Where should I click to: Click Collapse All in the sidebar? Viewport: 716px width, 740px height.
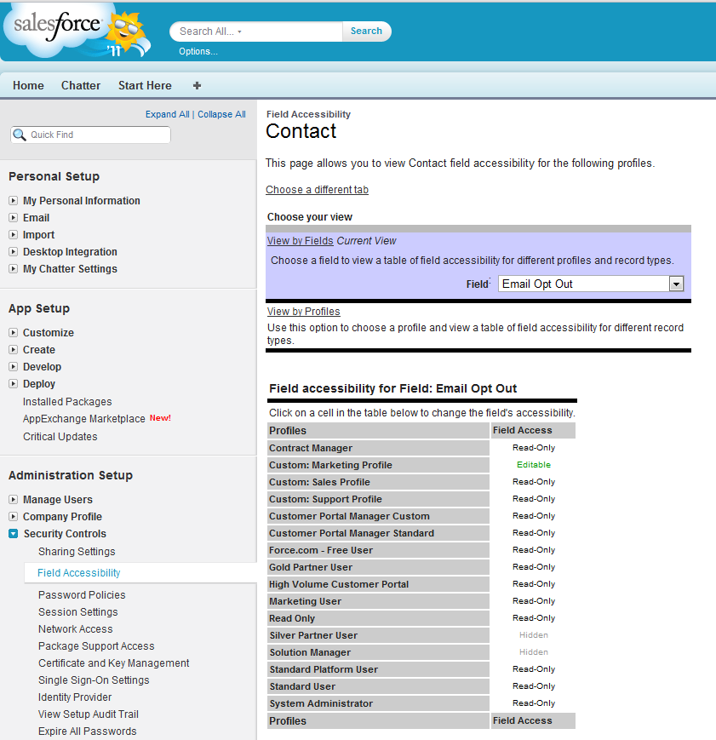click(x=221, y=114)
